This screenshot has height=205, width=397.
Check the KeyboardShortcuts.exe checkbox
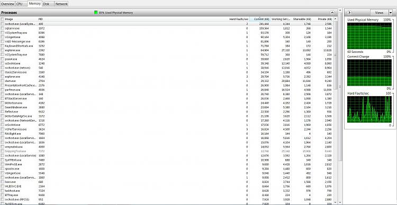pos(2,46)
